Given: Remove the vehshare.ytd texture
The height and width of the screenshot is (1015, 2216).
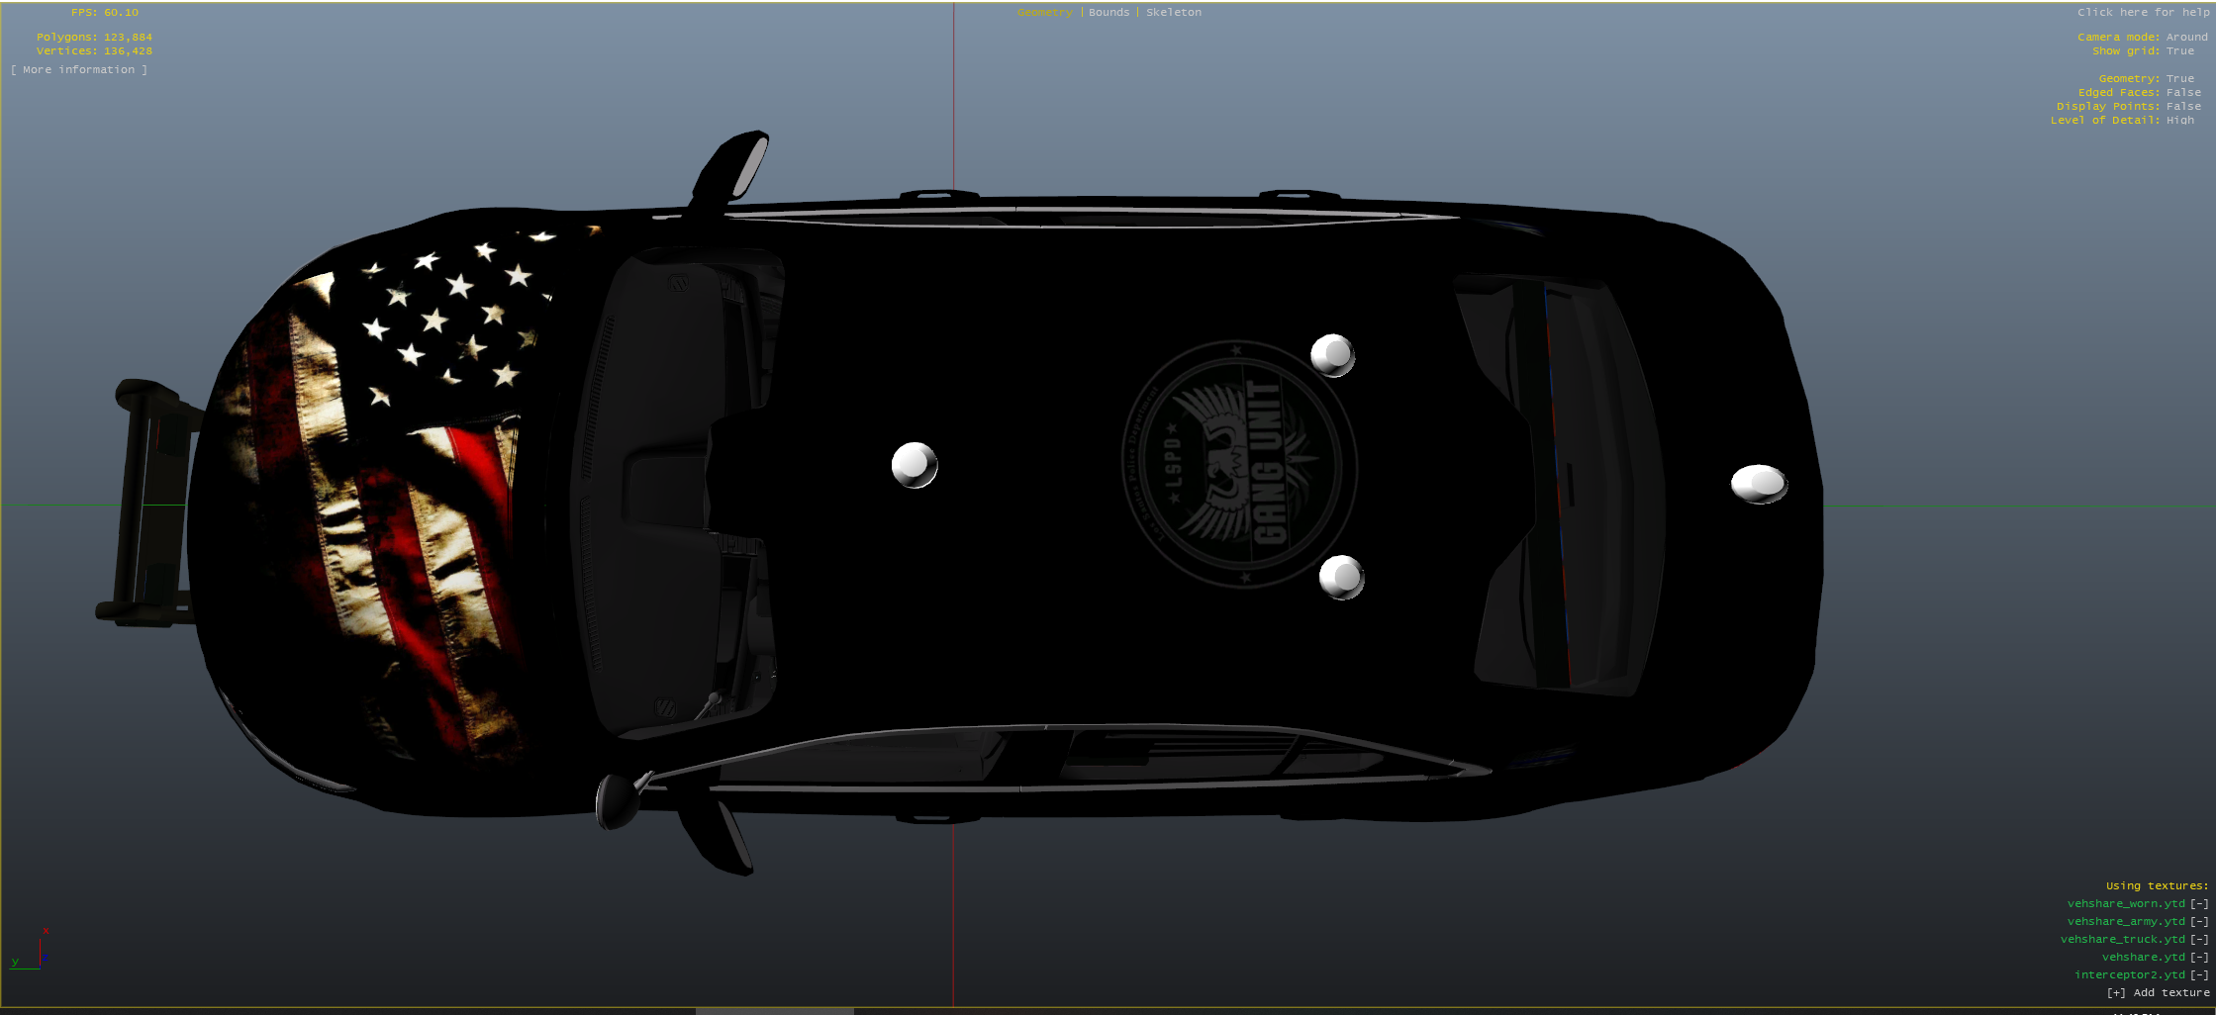Looking at the screenshot, I should tap(2199, 957).
